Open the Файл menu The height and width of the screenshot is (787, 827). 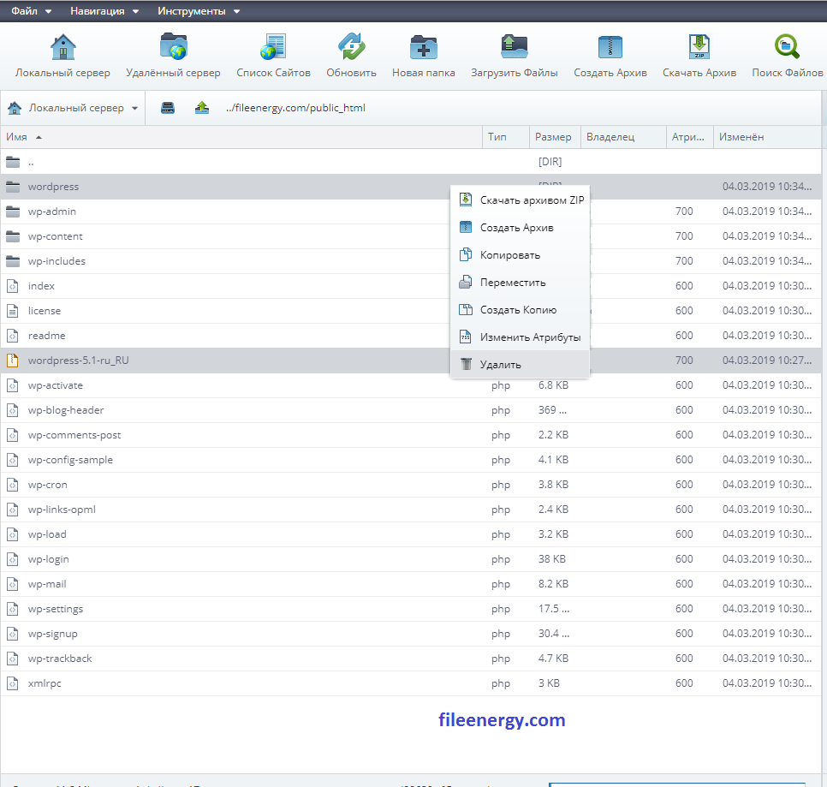(x=31, y=11)
